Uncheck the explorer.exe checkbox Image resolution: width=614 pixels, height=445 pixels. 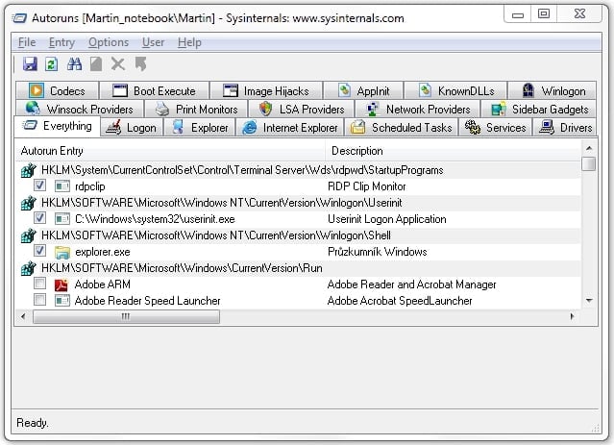click(39, 250)
